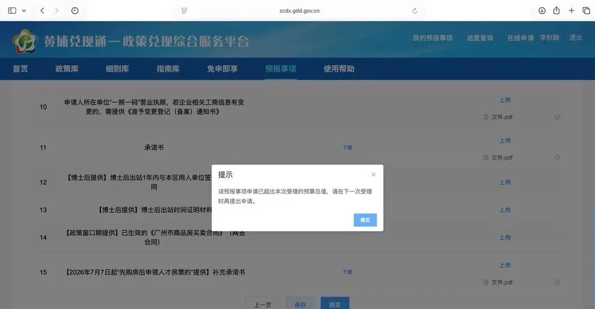This screenshot has height=309, width=595.
Task: Click 上传 for row 14
Action: (x=505, y=238)
